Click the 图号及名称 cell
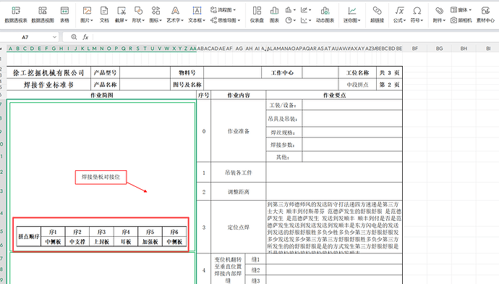This screenshot has width=499, height=284. click(x=187, y=85)
